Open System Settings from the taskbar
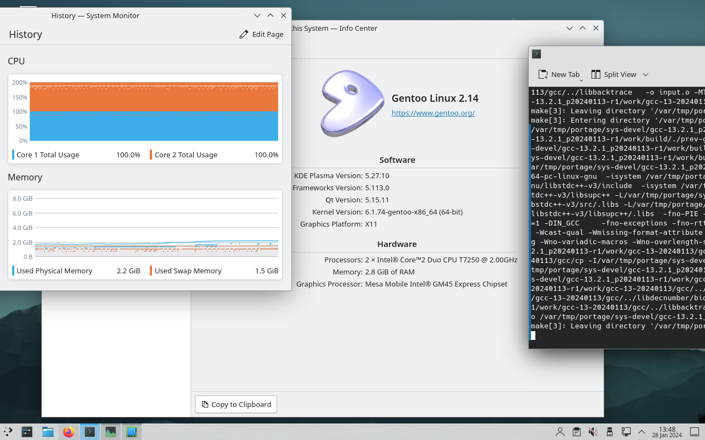 (27, 432)
